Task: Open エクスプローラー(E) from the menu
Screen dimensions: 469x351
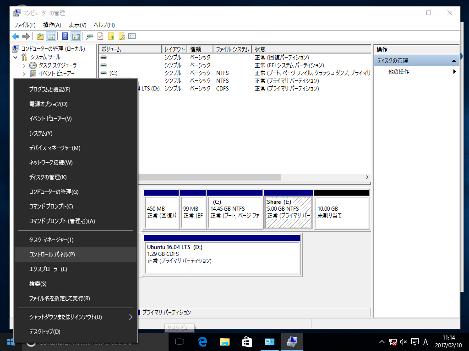Action: point(76,269)
